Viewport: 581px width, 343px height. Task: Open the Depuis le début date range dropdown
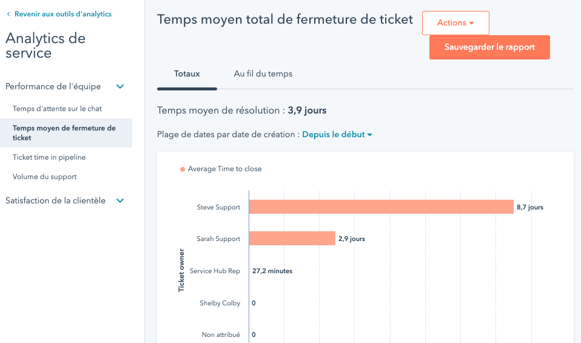(x=337, y=135)
